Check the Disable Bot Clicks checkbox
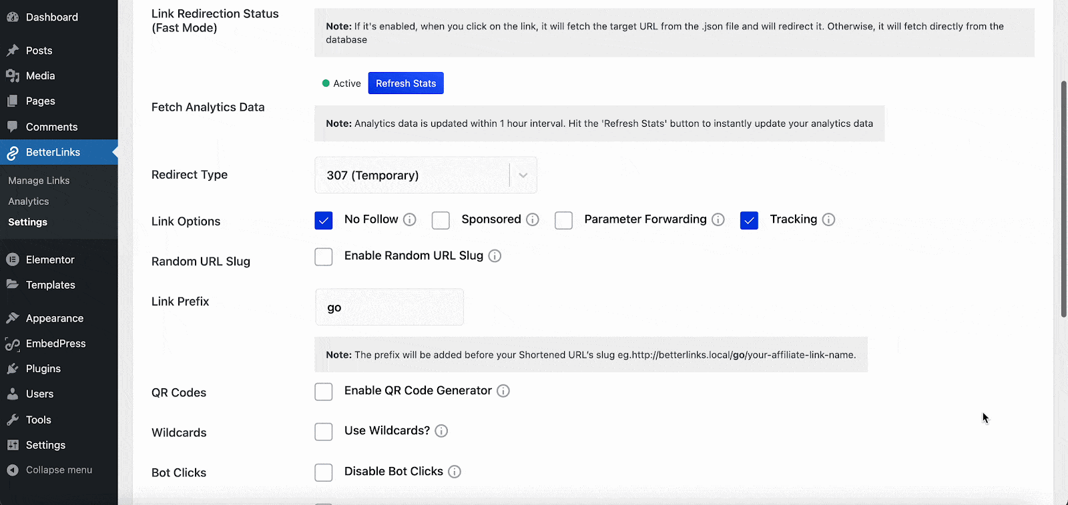Viewport: 1068px width, 505px height. pyautogui.click(x=324, y=472)
